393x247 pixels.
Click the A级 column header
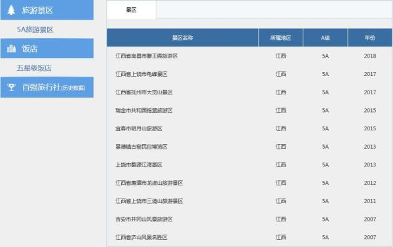(x=326, y=38)
